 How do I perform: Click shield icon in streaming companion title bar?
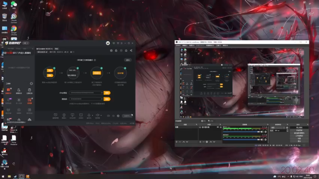(118, 43)
